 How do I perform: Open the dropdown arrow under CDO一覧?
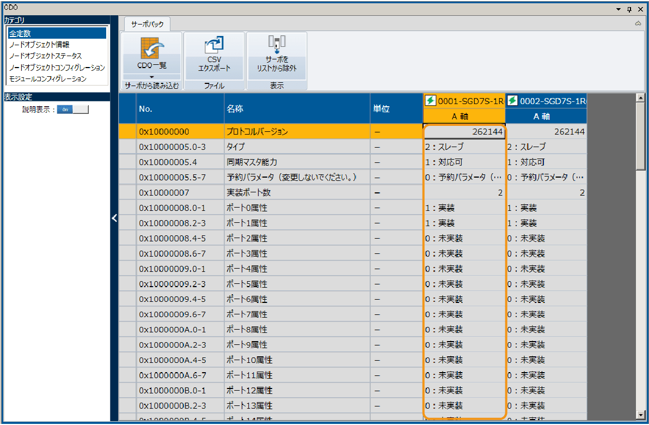[x=151, y=77]
